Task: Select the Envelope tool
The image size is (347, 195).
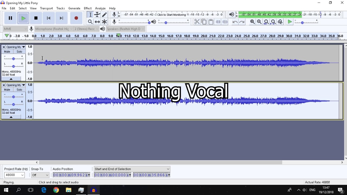Action: click(97, 15)
